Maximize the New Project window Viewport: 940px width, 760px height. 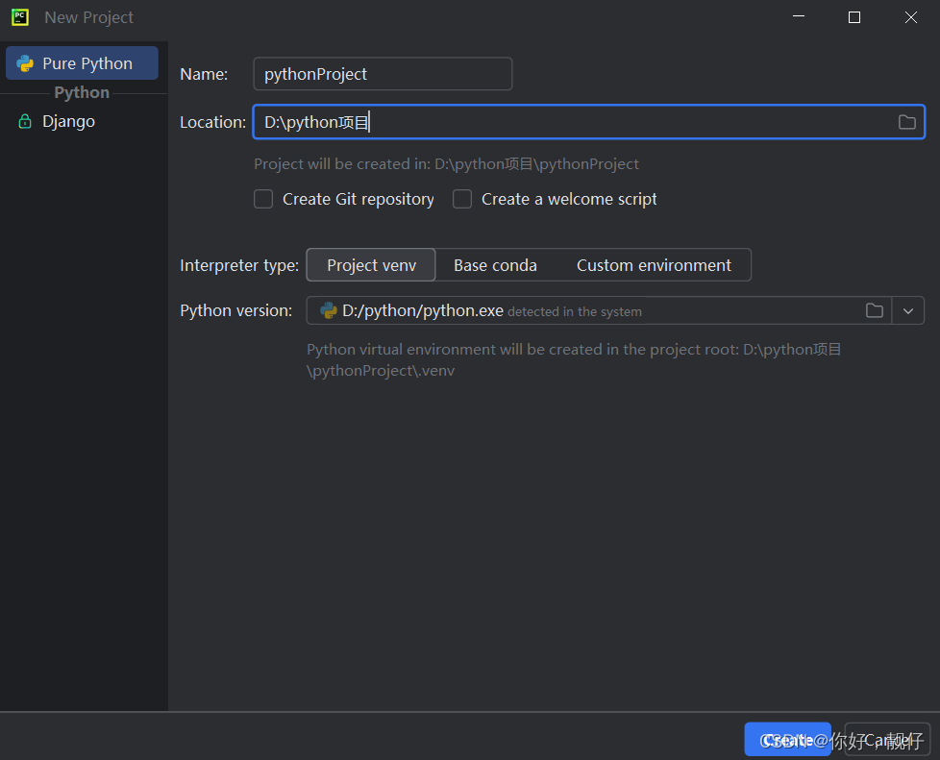[x=854, y=16]
